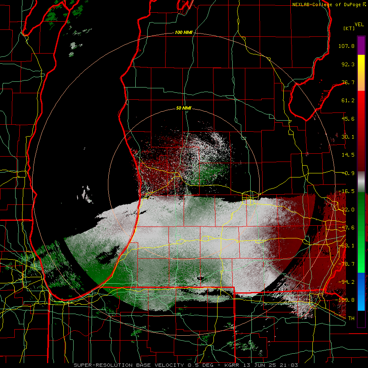
Task: Click the TH label at the scale bottom
Action: pos(351,319)
